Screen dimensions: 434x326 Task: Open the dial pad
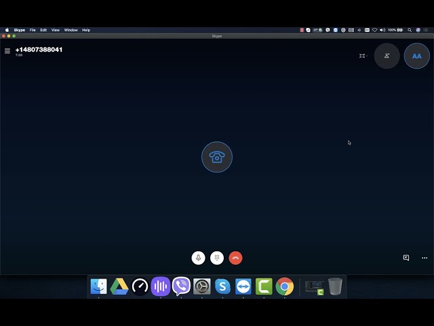click(x=217, y=258)
